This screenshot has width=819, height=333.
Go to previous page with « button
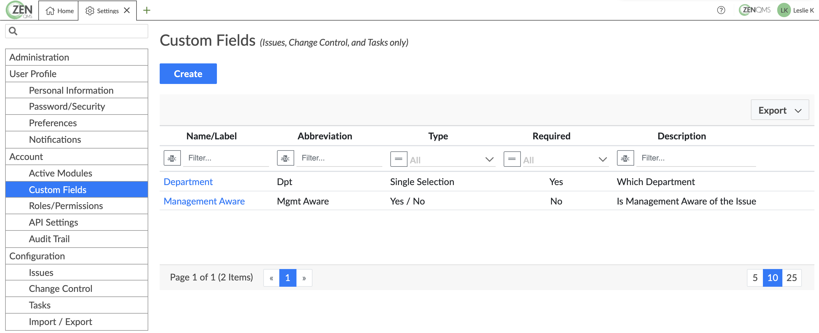coord(272,278)
